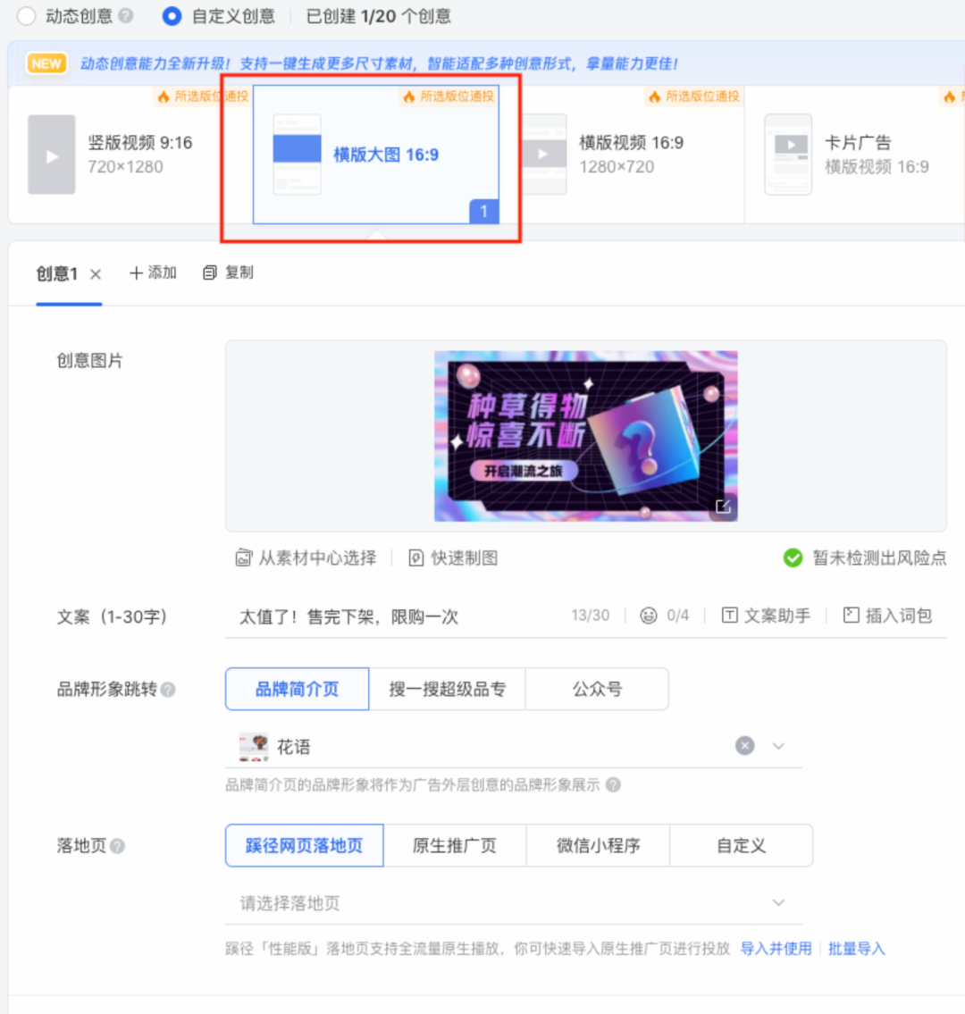
Task: Open help icon next to 动态创意
Action: (127, 15)
